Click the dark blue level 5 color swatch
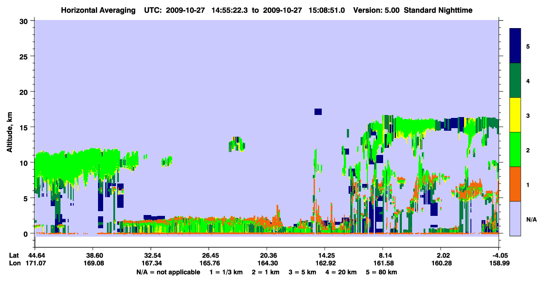Screen dimensions: 554x284 tap(516, 46)
